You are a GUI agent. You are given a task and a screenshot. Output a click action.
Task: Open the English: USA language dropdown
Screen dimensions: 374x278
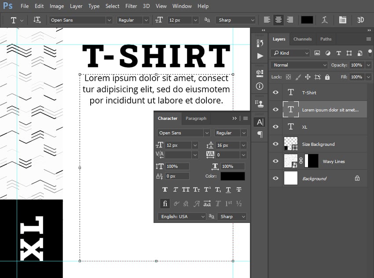click(181, 216)
